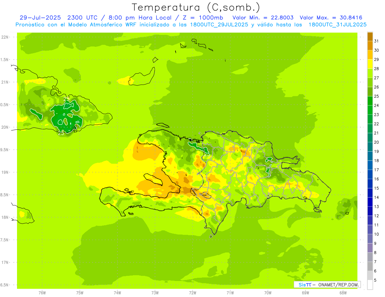The width and height of the screenshot is (385, 297).
Task: Click legend value 5
Action: pyautogui.click(x=375, y=280)
